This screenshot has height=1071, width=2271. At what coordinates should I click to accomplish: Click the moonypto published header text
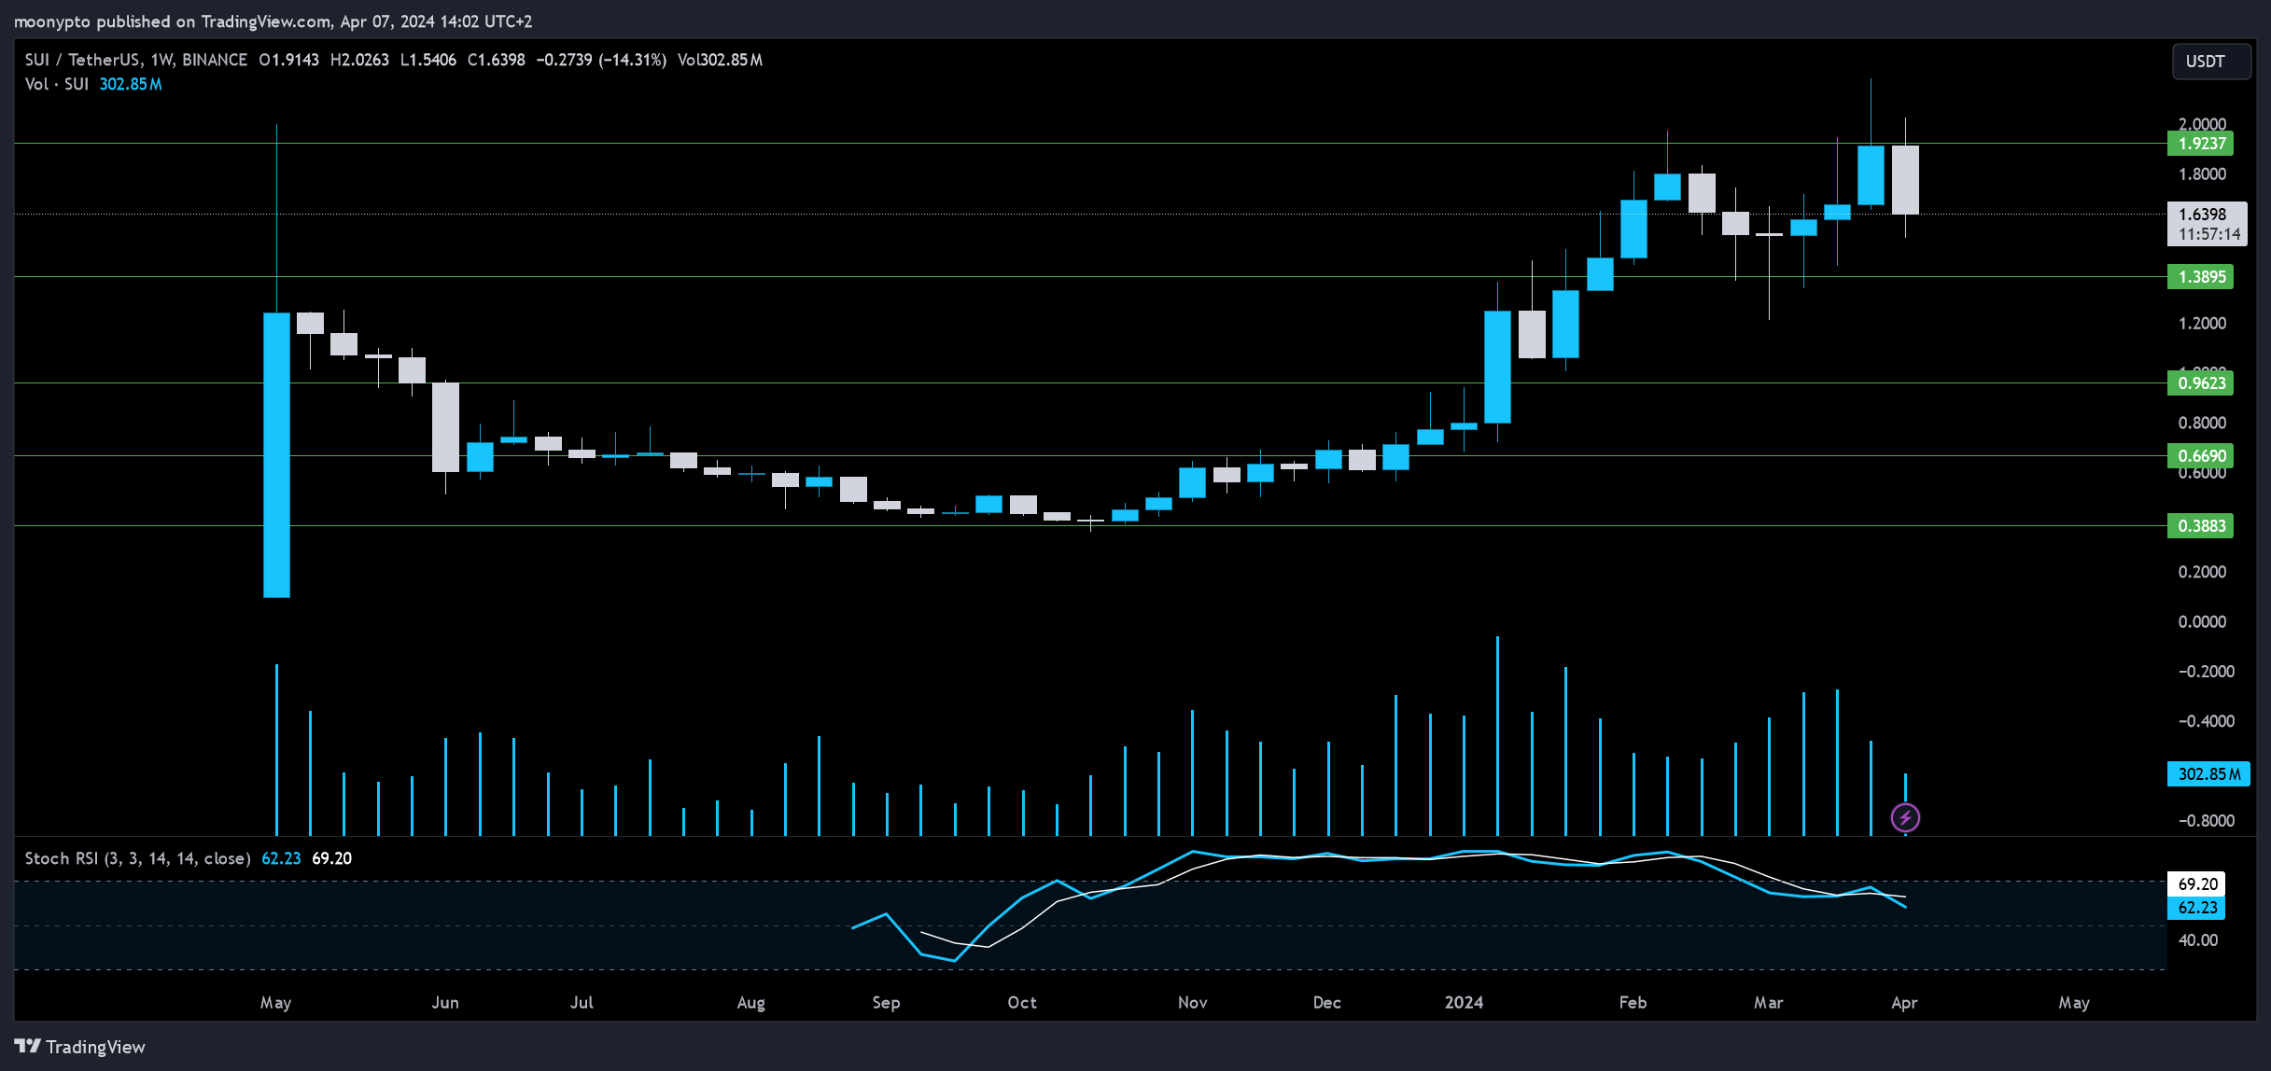[x=273, y=21]
